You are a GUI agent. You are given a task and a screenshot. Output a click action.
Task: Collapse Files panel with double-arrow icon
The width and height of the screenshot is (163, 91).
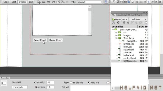[144, 12]
